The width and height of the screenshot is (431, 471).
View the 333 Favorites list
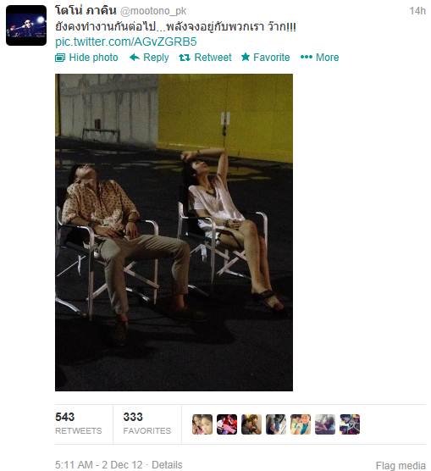tap(146, 424)
